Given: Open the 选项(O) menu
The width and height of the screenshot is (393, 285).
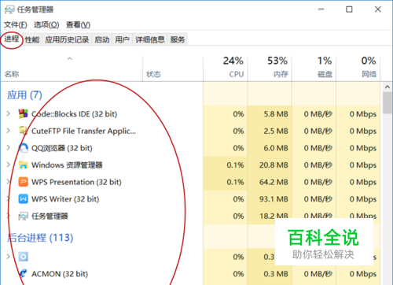Looking at the screenshot, I should point(46,24).
